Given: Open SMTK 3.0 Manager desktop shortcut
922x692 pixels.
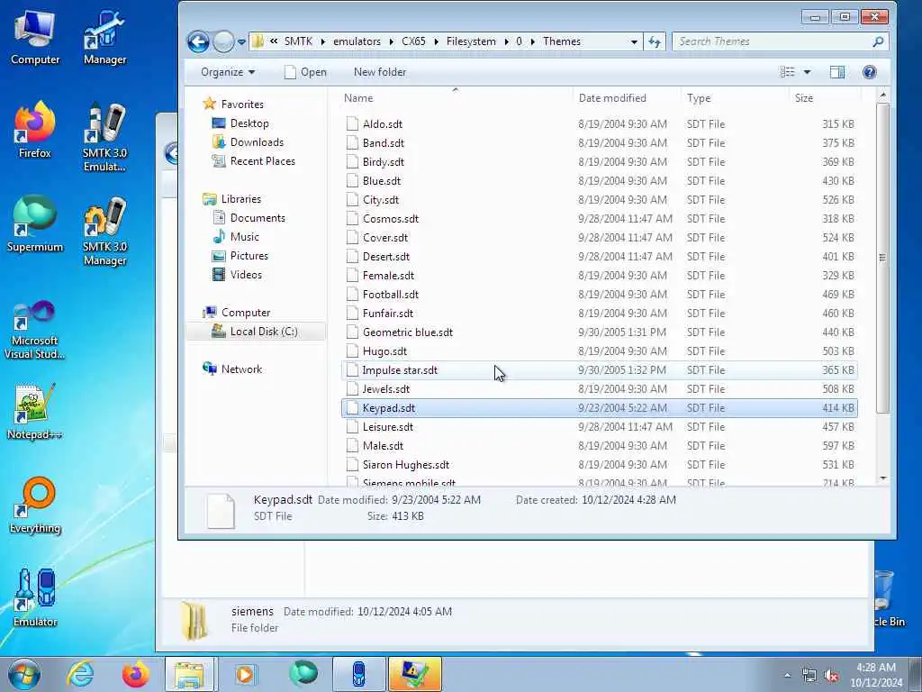Looking at the screenshot, I should [104, 232].
